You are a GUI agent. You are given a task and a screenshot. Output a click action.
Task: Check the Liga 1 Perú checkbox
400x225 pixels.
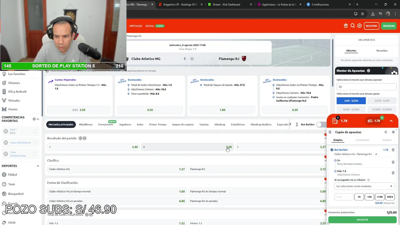click(x=35, y=131)
